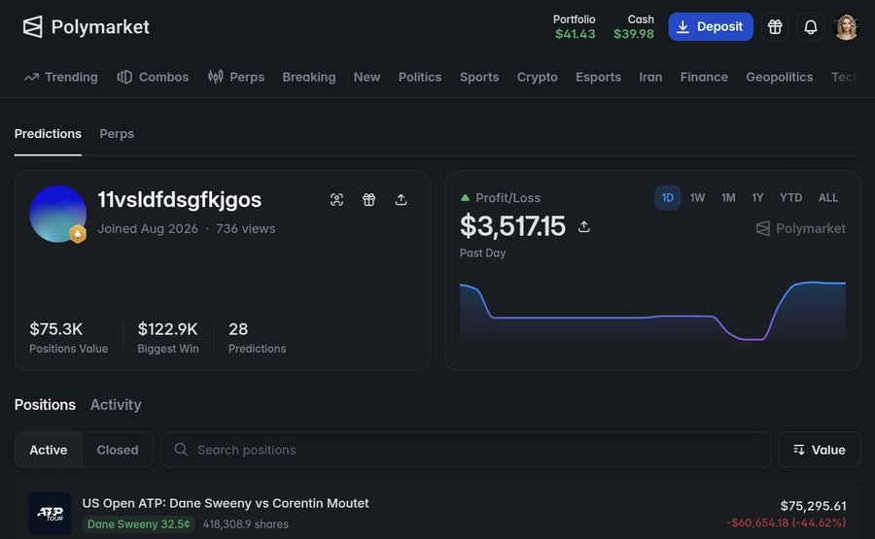
Task: Click the Polymarket logo icon
Action: pos(32,27)
